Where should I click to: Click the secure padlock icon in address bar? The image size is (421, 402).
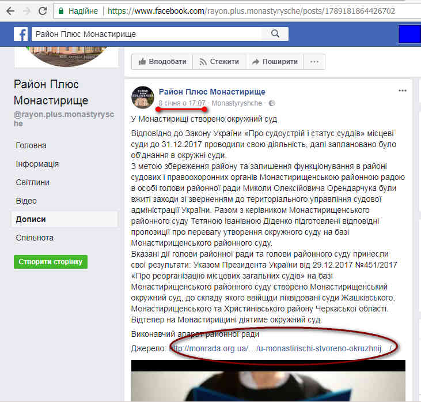(x=61, y=11)
